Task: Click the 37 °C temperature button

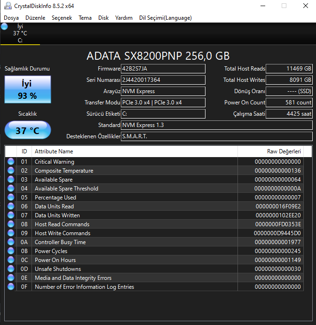Action: 28,130
